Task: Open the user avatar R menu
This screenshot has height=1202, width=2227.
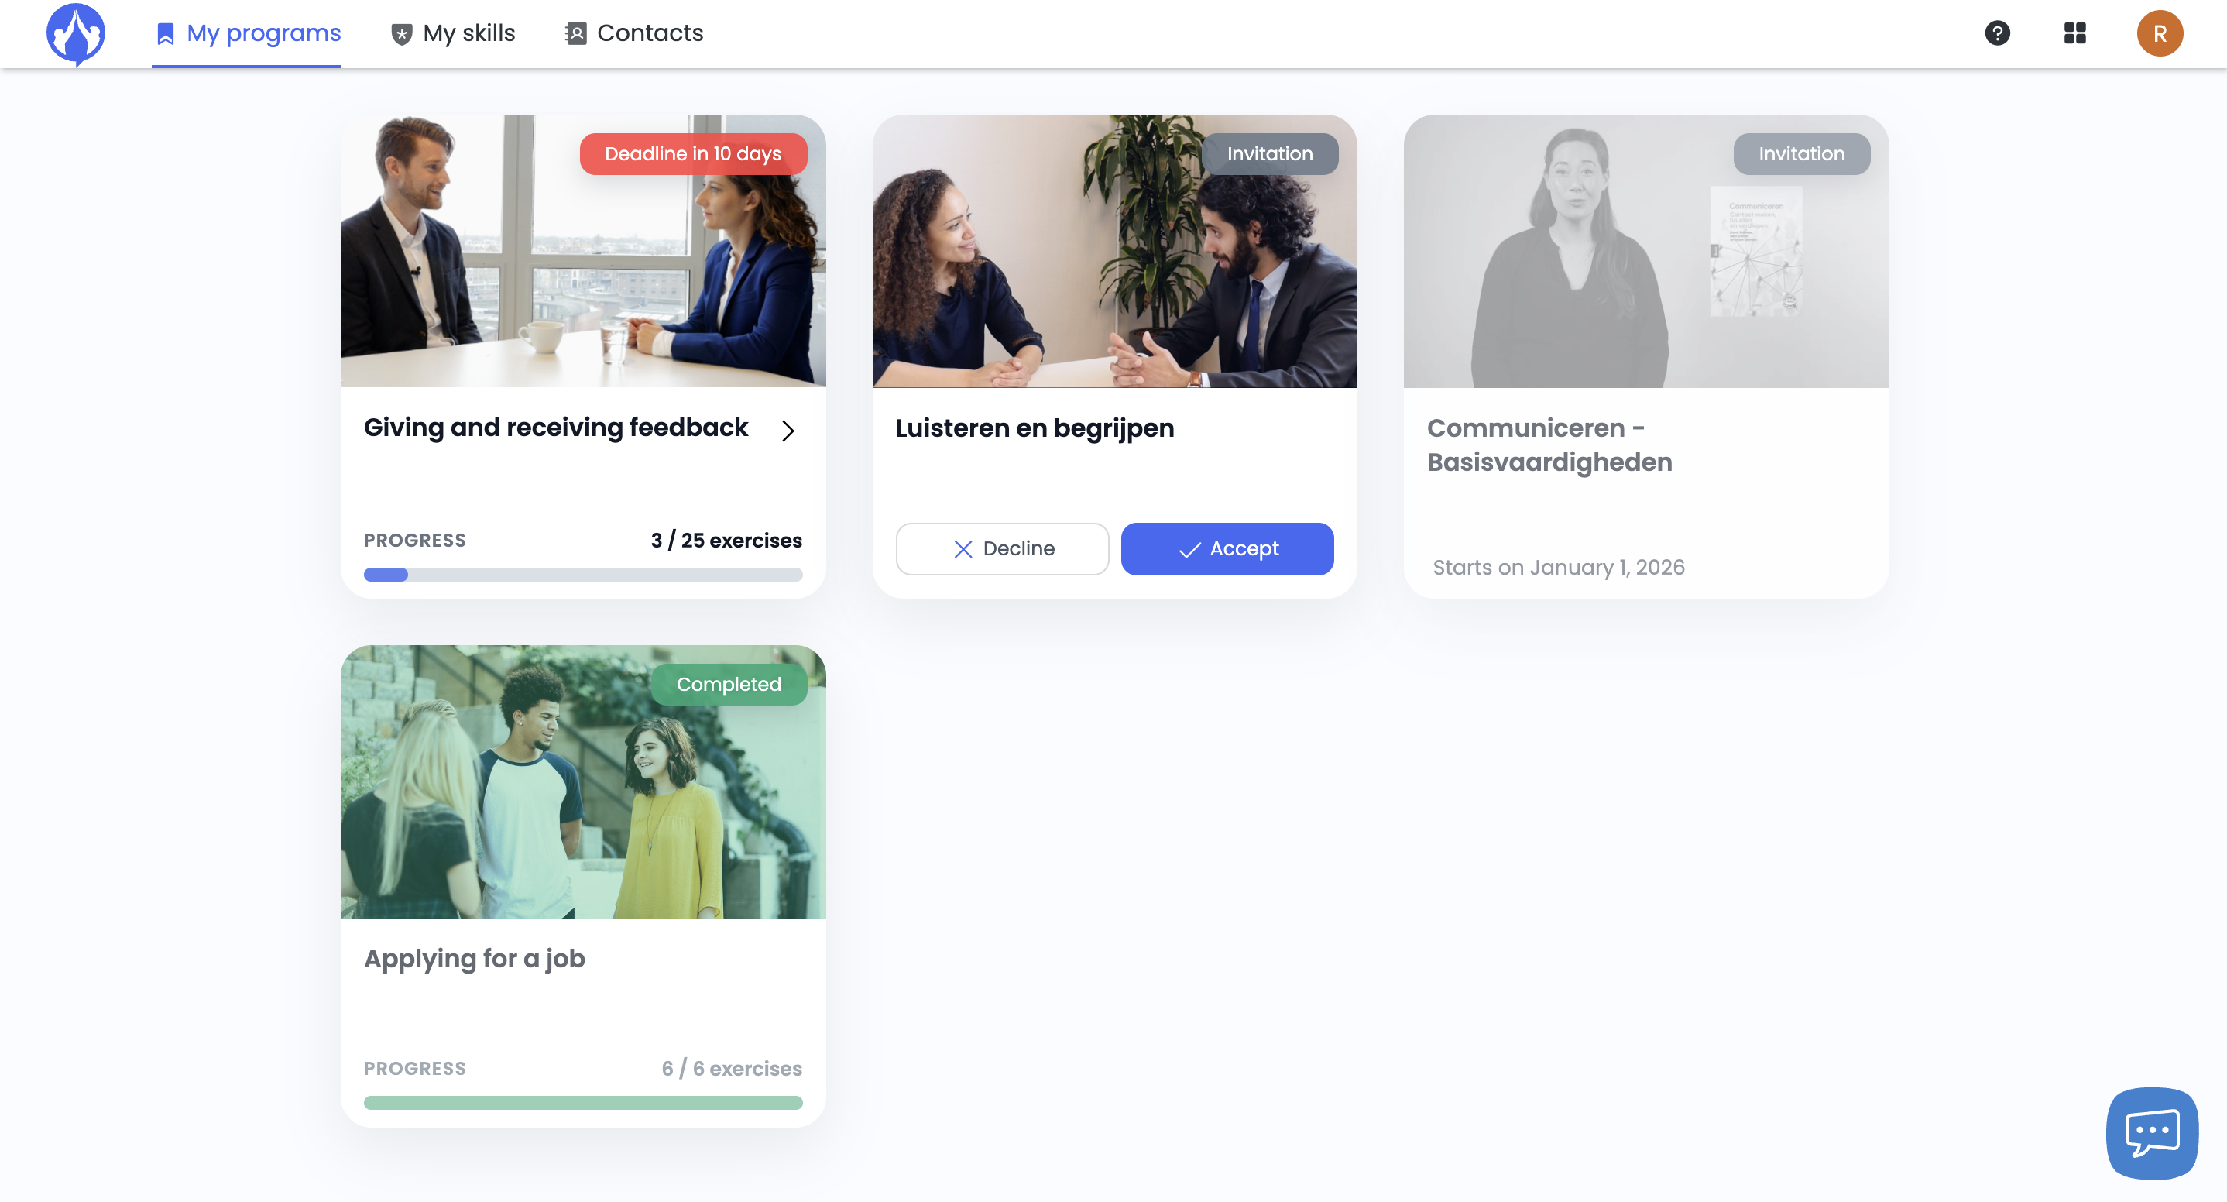Action: tap(2160, 34)
